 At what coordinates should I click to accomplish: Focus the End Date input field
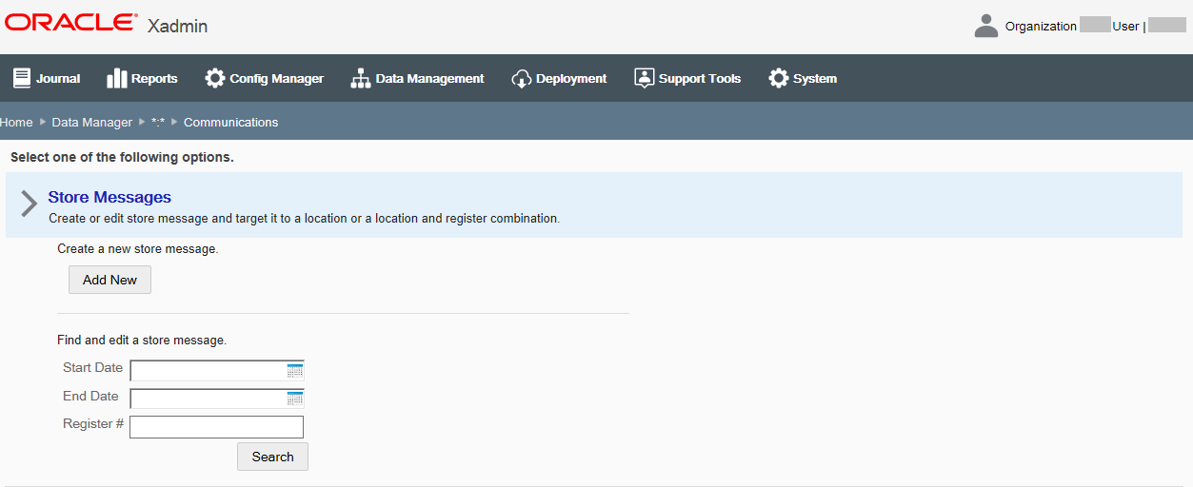[x=216, y=399]
